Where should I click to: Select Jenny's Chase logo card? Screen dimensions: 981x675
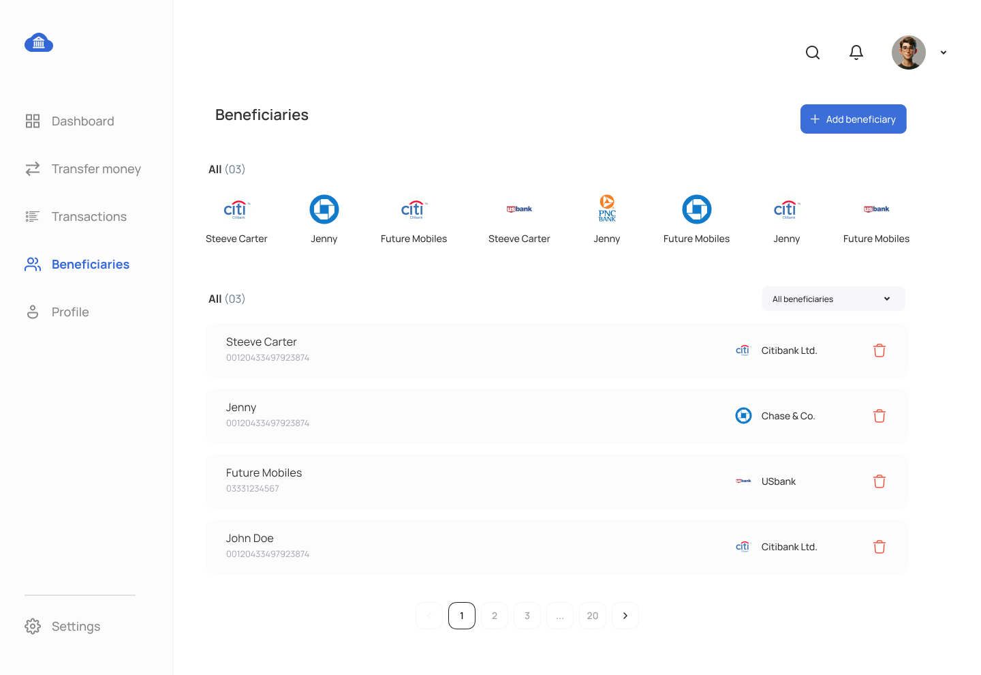(324, 220)
